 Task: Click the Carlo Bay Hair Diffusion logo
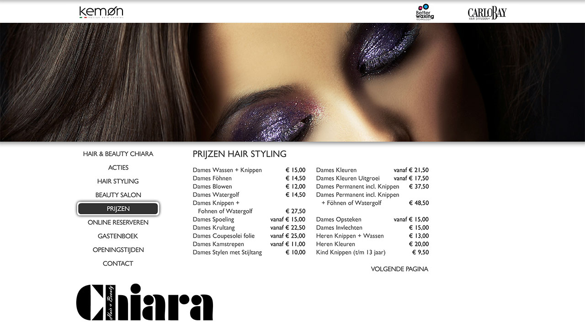click(487, 13)
